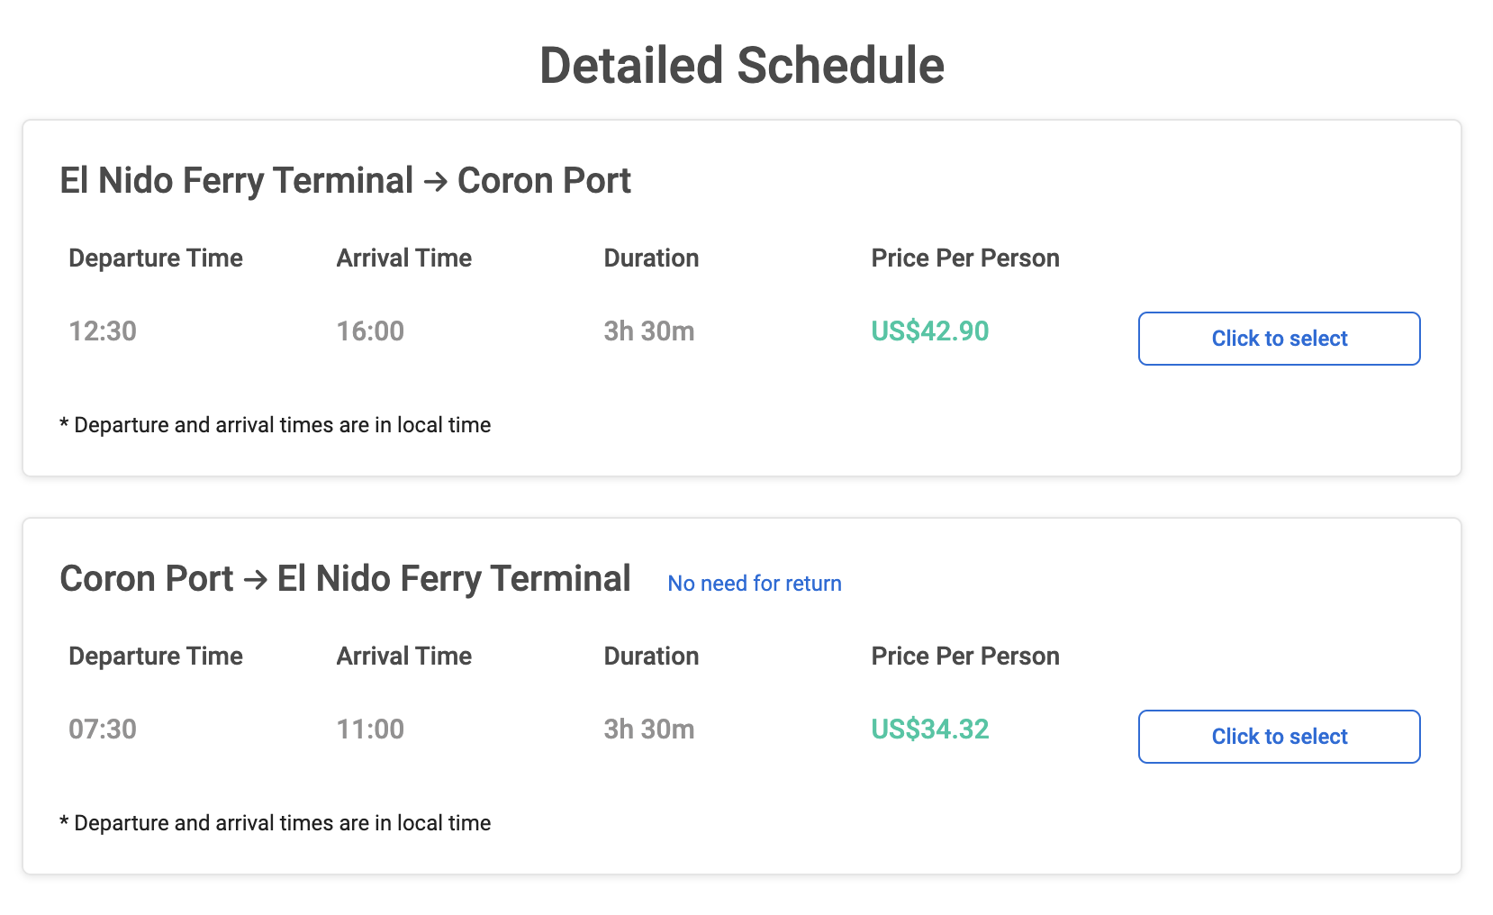Select the El Nido to Coron 12:30 ferry

tap(1279, 339)
